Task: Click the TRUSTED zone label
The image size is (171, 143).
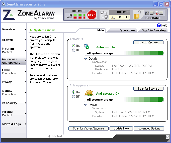Action: click(123, 17)
